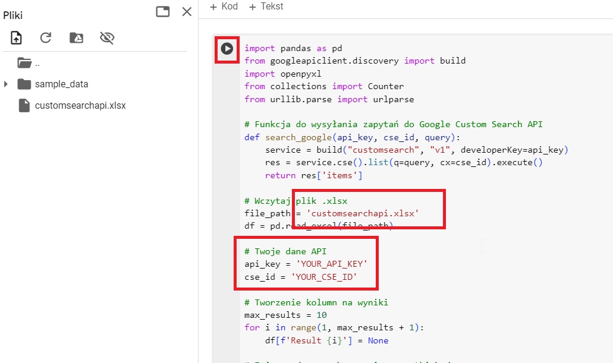Image resolution: width=613 pixels, height=363 pixels.
Task: Open the Files panel in a new tab
Action: (x=162, y=11)
